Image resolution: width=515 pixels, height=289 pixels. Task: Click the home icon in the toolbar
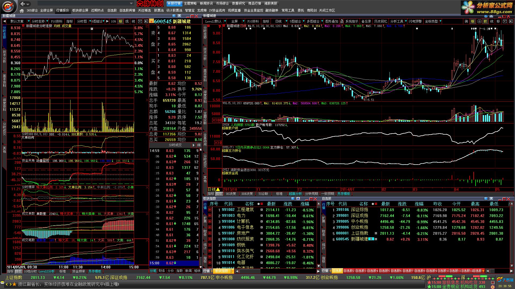22,11
